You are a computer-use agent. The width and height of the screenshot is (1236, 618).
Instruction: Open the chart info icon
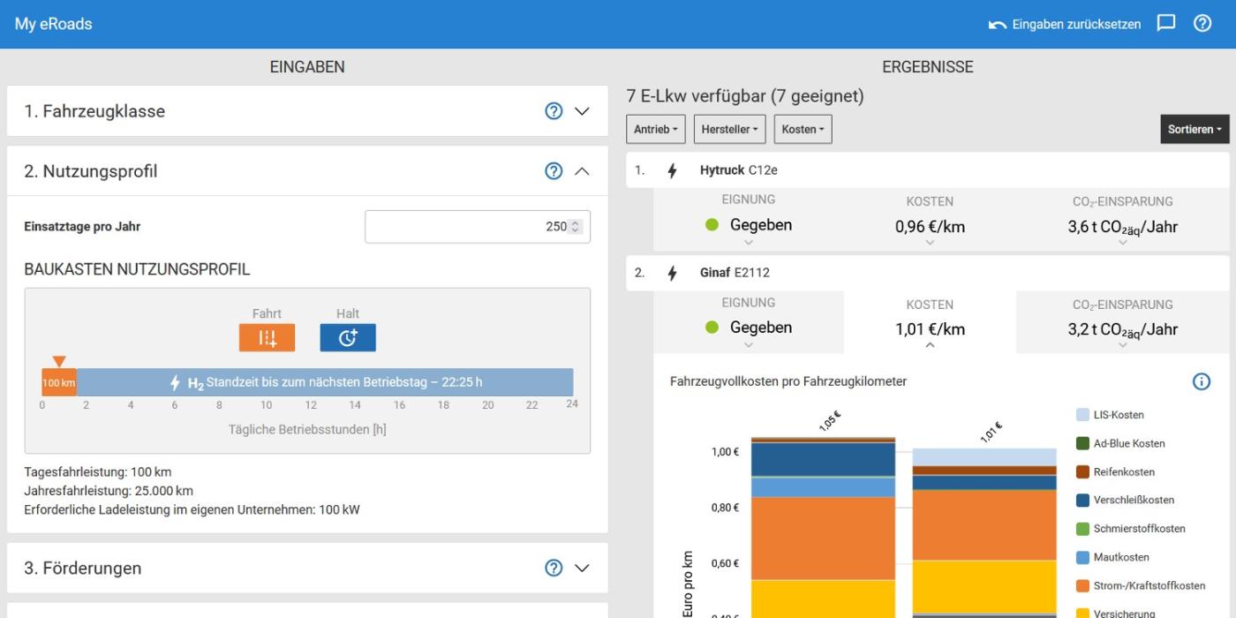(x=1201, y=381)
